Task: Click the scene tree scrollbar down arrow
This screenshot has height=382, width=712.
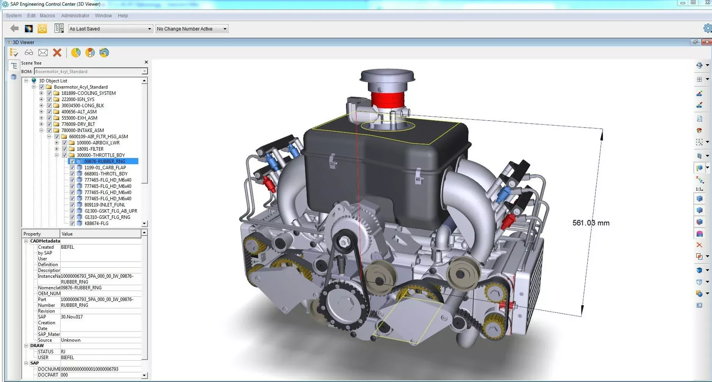Action: [144, 224]
